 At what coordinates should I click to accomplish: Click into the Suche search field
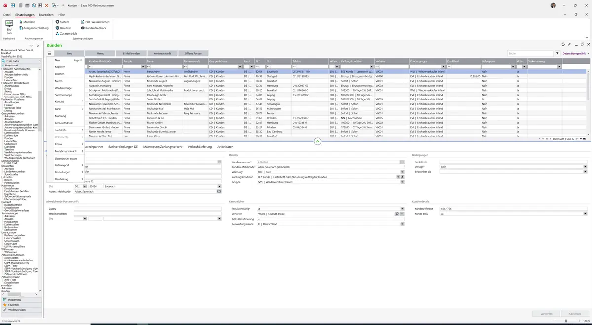(x=530, y=53)
